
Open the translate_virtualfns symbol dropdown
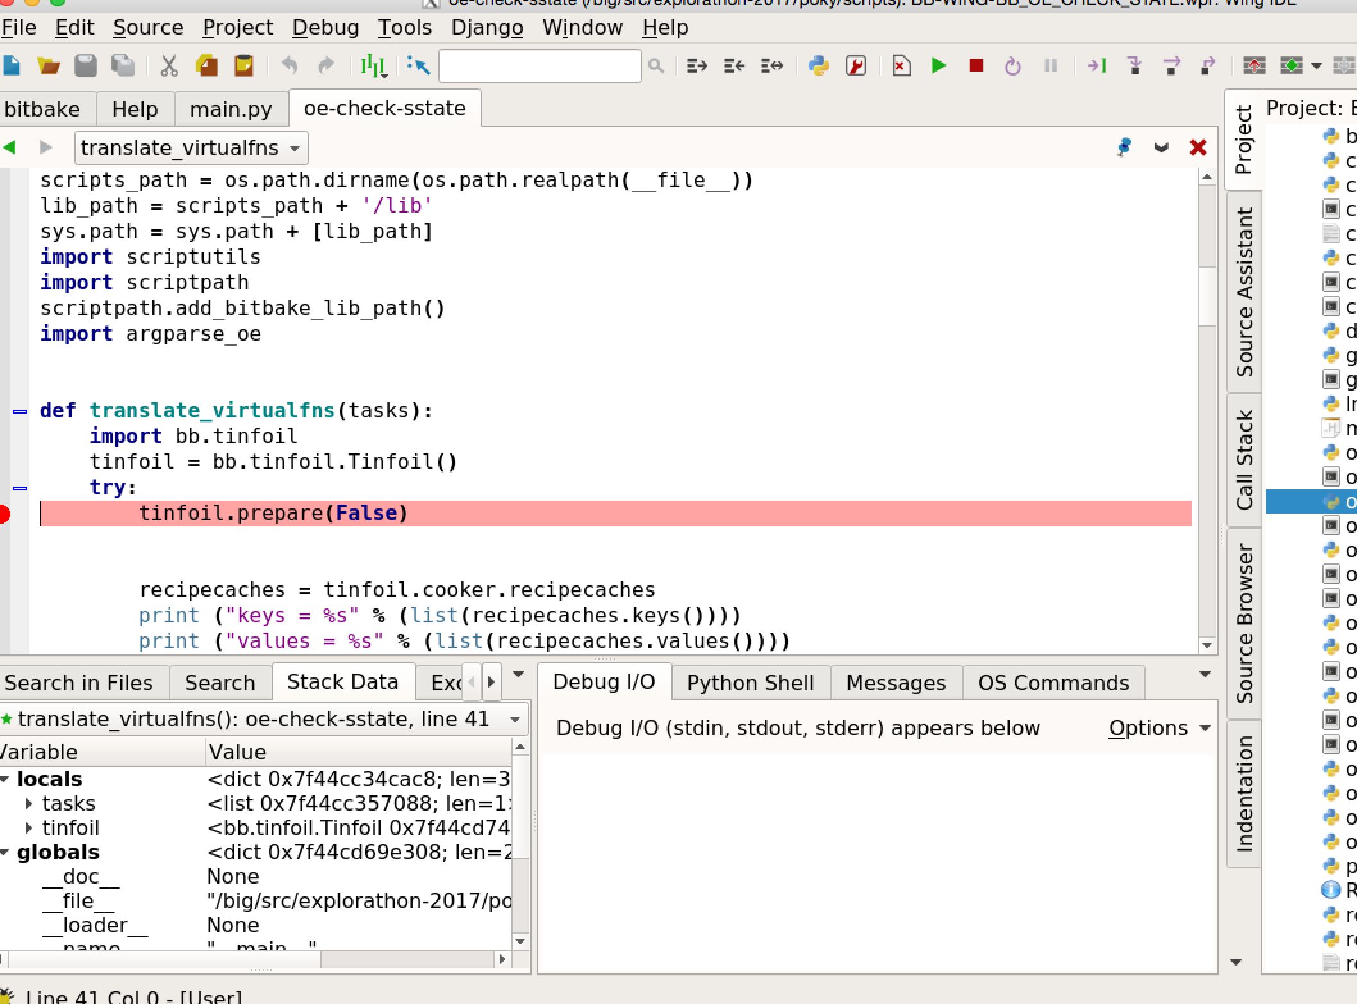click(191, 148)
